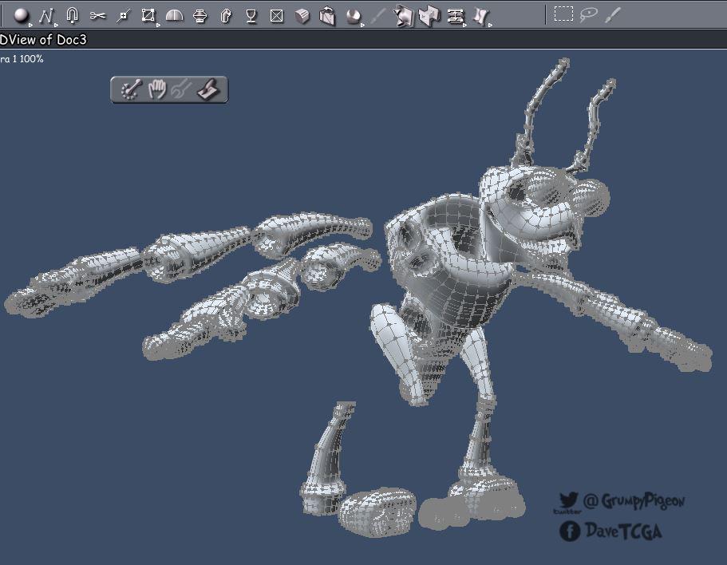Select the paint brush selection tool
This screenshot has width=727, height=565.
click(613, 15)
